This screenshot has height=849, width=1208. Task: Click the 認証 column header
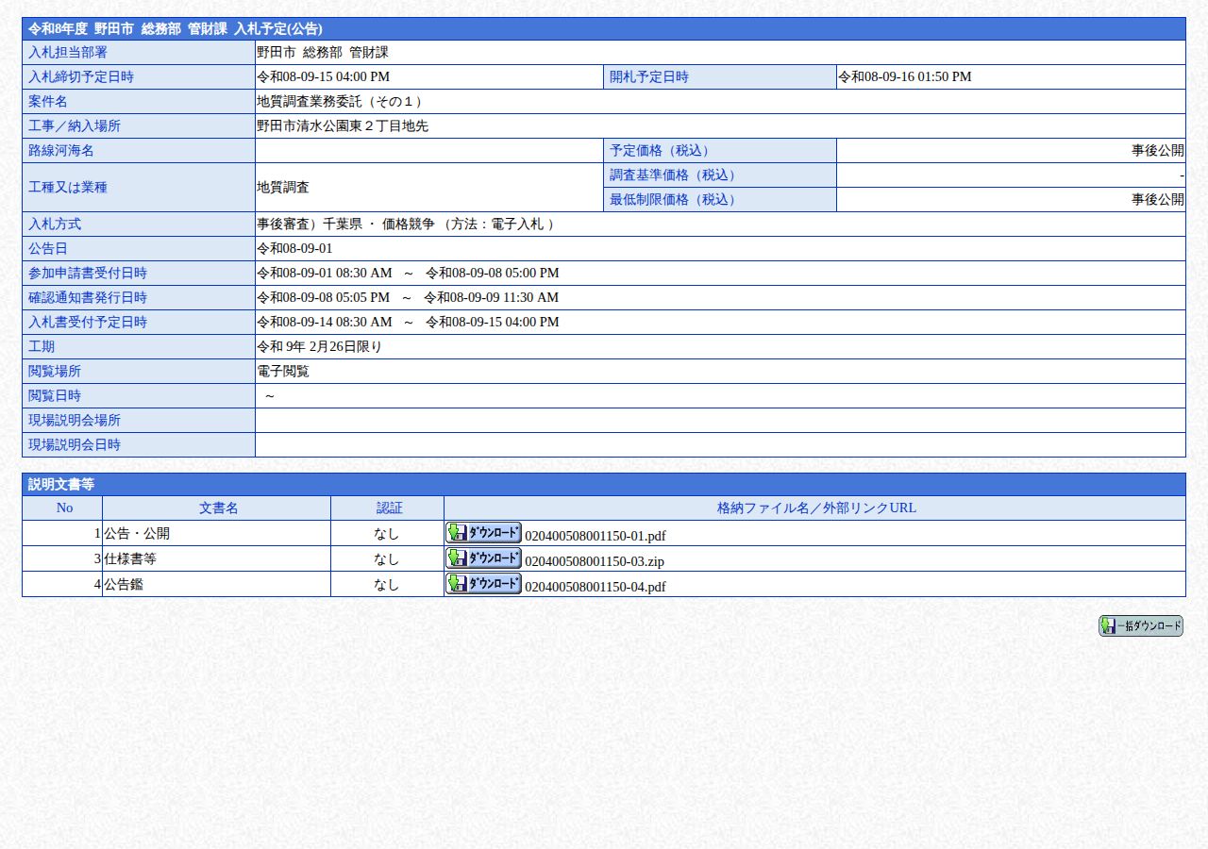coord(388,508)
